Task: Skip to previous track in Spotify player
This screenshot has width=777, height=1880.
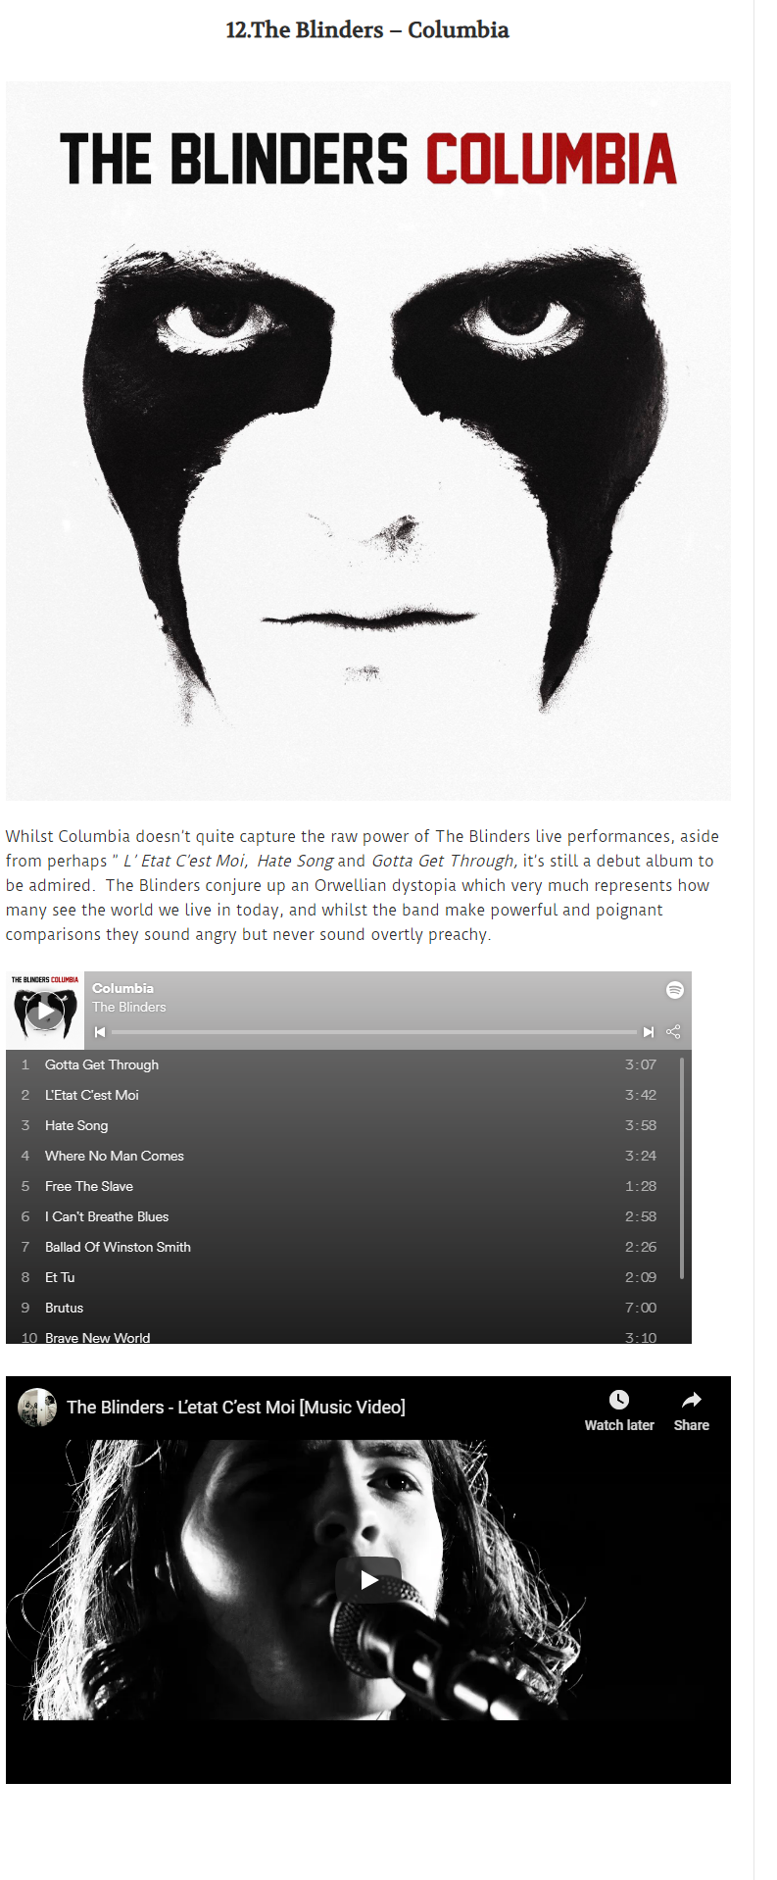Action: [x=99, y=1032]
